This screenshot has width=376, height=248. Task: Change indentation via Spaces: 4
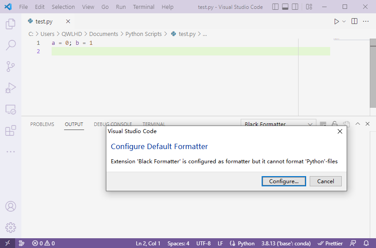178,243
